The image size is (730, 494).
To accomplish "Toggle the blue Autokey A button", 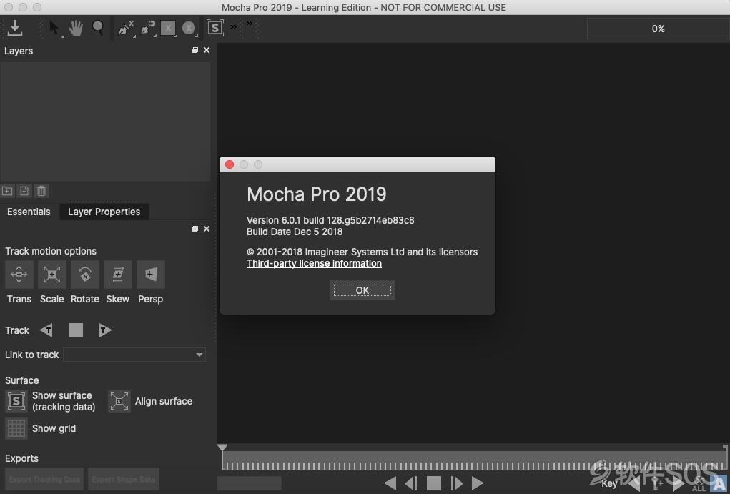I will [719, 483].
